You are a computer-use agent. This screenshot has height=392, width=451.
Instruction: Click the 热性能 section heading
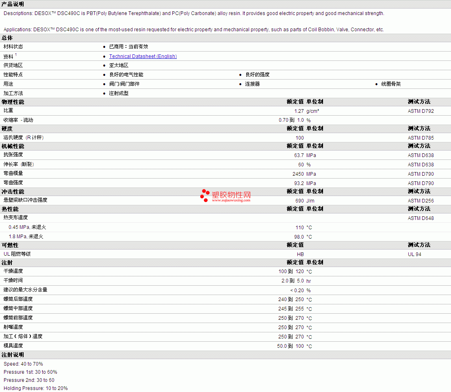coord(10,209)
